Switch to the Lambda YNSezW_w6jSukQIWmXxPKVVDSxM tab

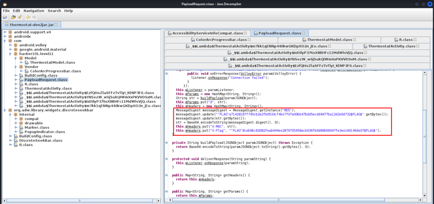point(298,59)
